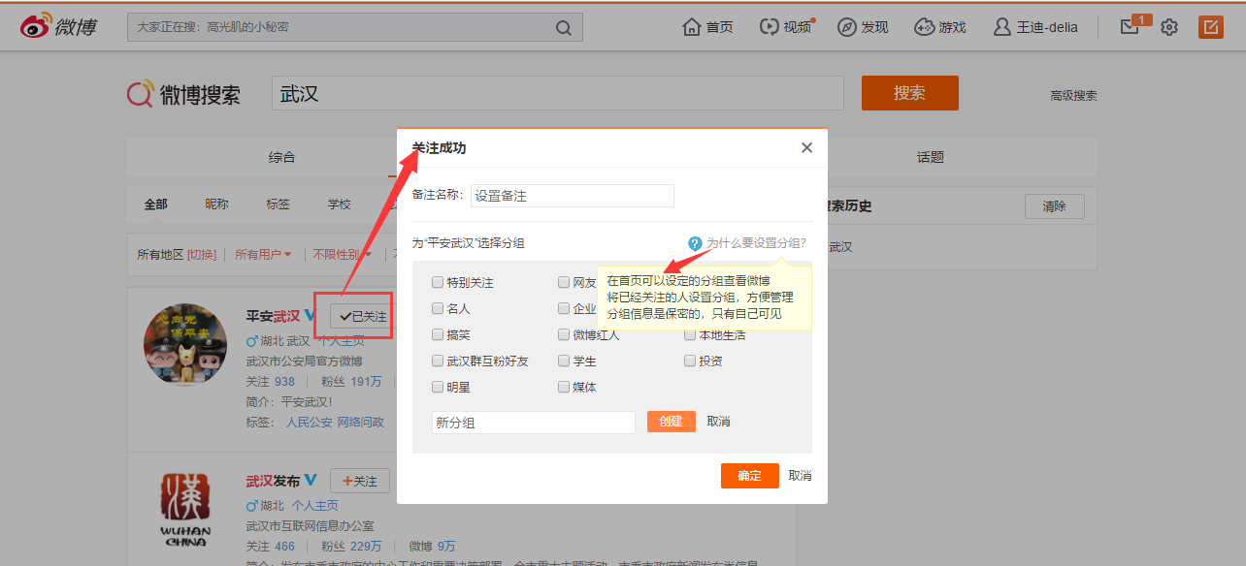The image size is (1246, 566).
Task: Click the orange compose post icon
Action: coord(1210,27)
